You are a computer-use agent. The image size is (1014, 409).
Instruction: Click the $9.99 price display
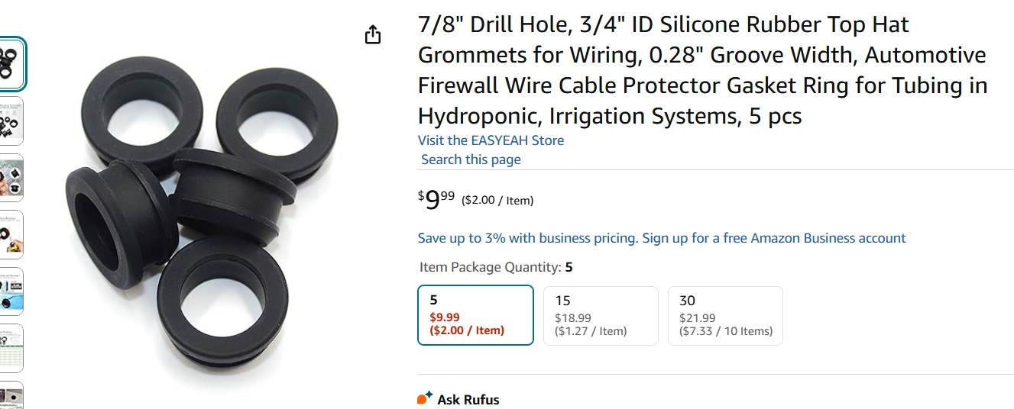coord(436,200)
